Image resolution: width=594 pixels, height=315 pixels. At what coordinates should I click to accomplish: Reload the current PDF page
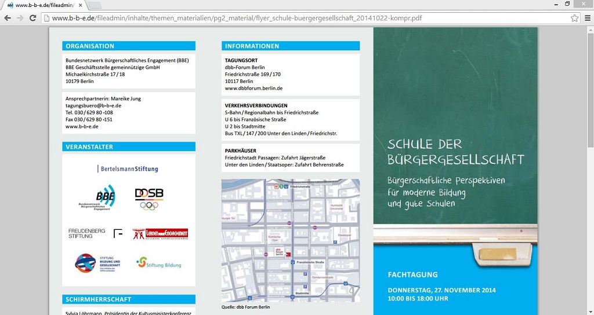point(34,18)
